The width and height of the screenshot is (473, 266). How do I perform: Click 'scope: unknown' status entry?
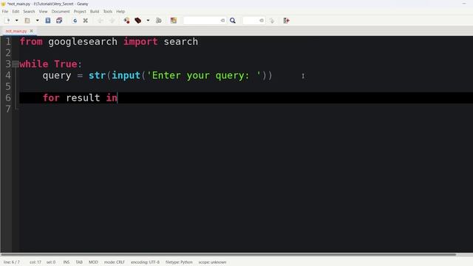click(212, 262)
